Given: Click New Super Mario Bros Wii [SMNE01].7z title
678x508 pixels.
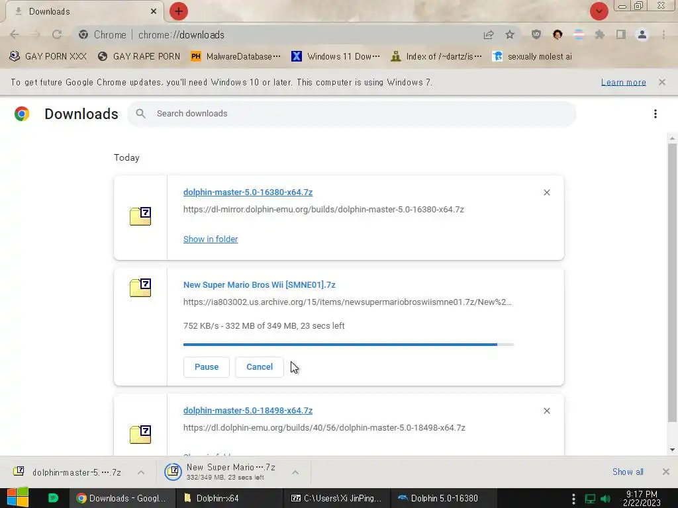Looking at the screenshot, I should (260, 285).
